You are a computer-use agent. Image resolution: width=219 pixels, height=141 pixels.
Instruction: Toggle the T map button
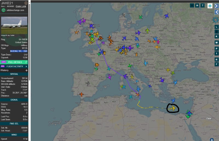point(203,5)
